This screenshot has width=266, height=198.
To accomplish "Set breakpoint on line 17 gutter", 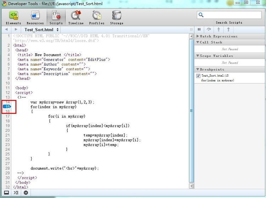I will tap(7, 116).
